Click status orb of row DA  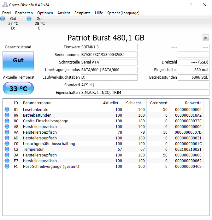click(x=7, y=155)
